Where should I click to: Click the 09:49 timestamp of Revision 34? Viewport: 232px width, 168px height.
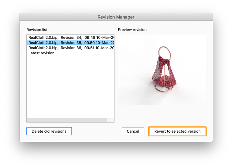click(x=90, y=38)
